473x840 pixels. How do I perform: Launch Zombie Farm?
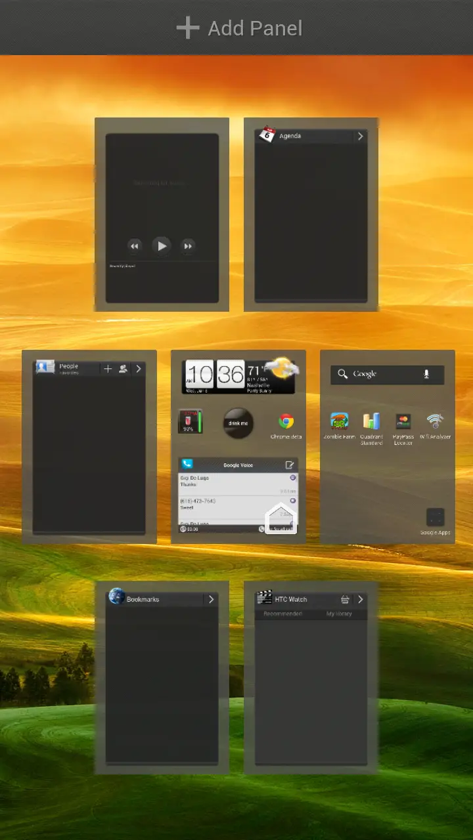(x=340, y=425)
